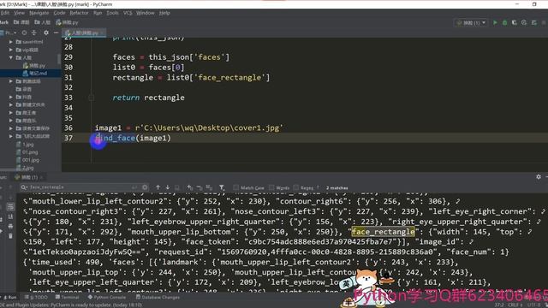Screen dimensions: 548x308
Task: Go to next search occurrence arrow
Action: [x=168, y=187]
